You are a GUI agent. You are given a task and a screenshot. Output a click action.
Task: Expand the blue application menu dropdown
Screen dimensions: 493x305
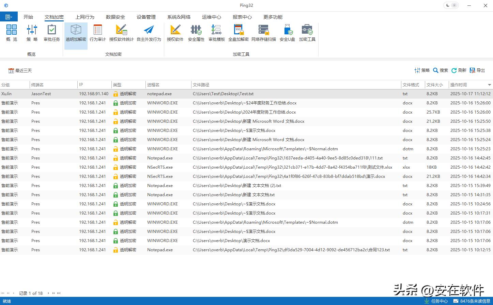[x=9, y=17]
